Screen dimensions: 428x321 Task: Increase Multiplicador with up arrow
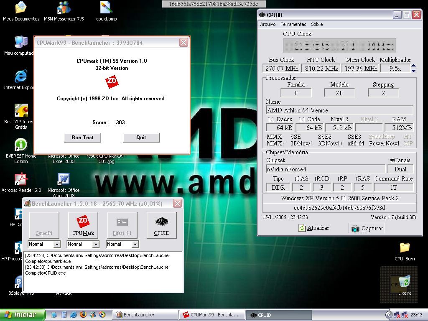point(413,66)
